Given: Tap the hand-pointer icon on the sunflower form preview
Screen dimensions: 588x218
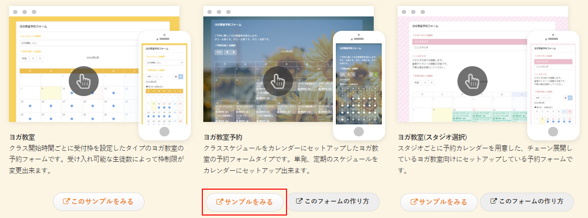Looking at the screenshot, I should pyautogui.click(x=278, y=81).
